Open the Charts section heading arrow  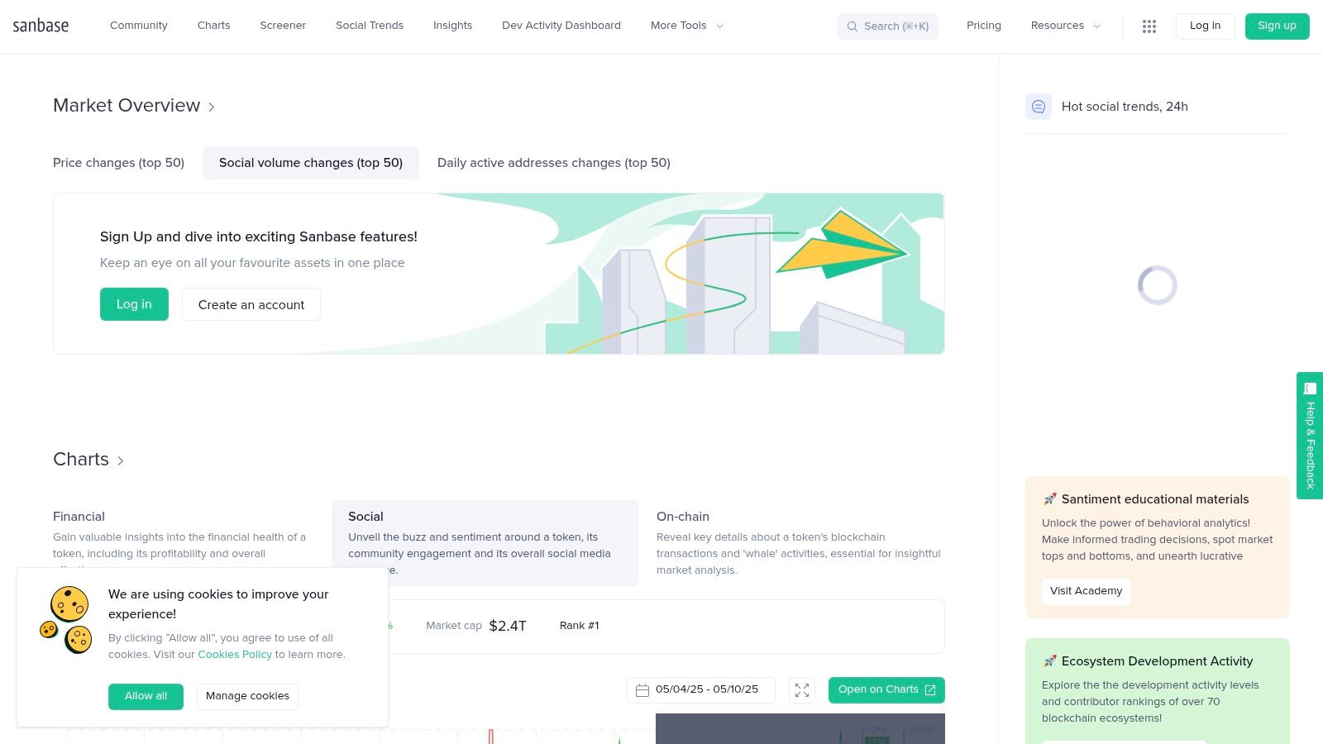(88, 460)
